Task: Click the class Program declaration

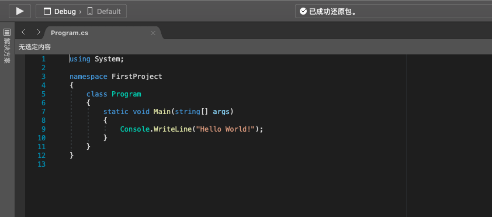Action: click(x=113, y=94)
